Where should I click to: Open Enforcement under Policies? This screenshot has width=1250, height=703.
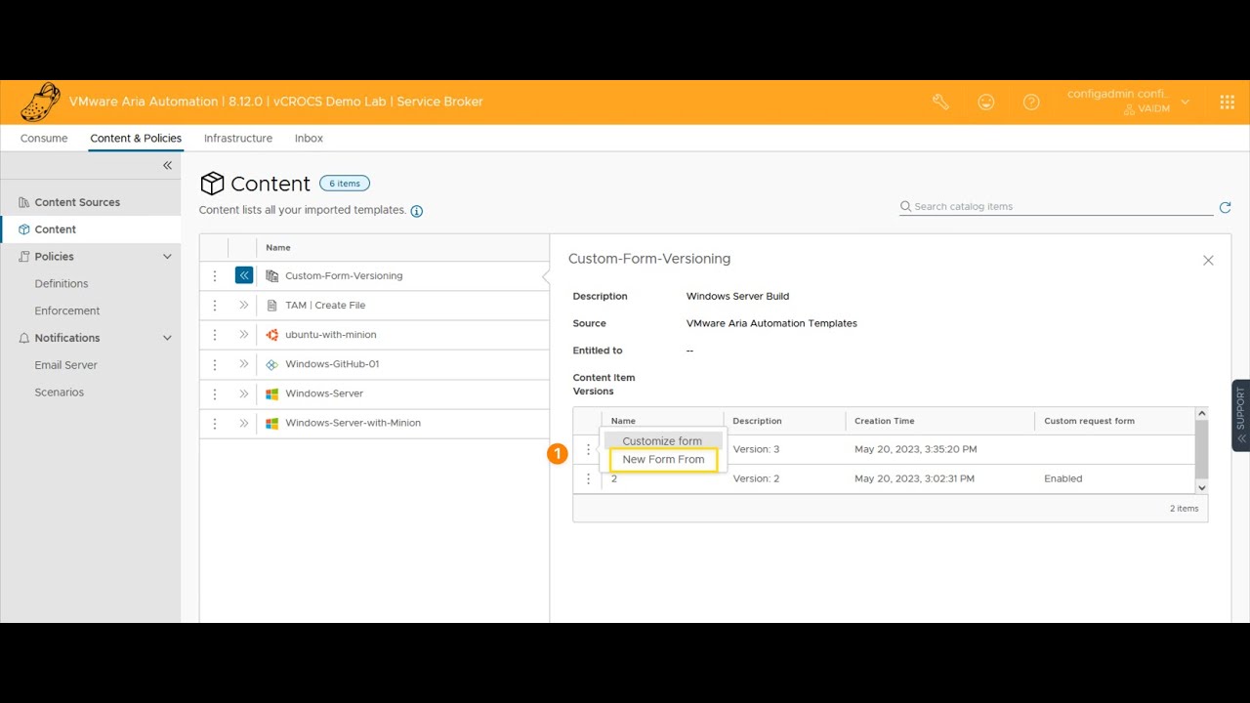coord(67,311)
